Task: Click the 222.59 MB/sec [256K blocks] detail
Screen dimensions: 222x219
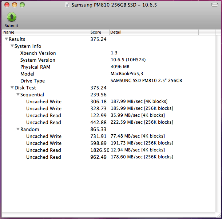Action: point(142,122)
